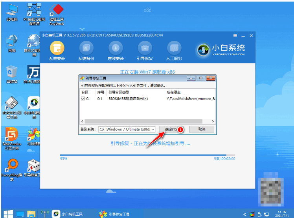Open the 回收站 recycle bin icon
Image resolution: width=294 pixels, height=218 pixels.
[11, 73]
